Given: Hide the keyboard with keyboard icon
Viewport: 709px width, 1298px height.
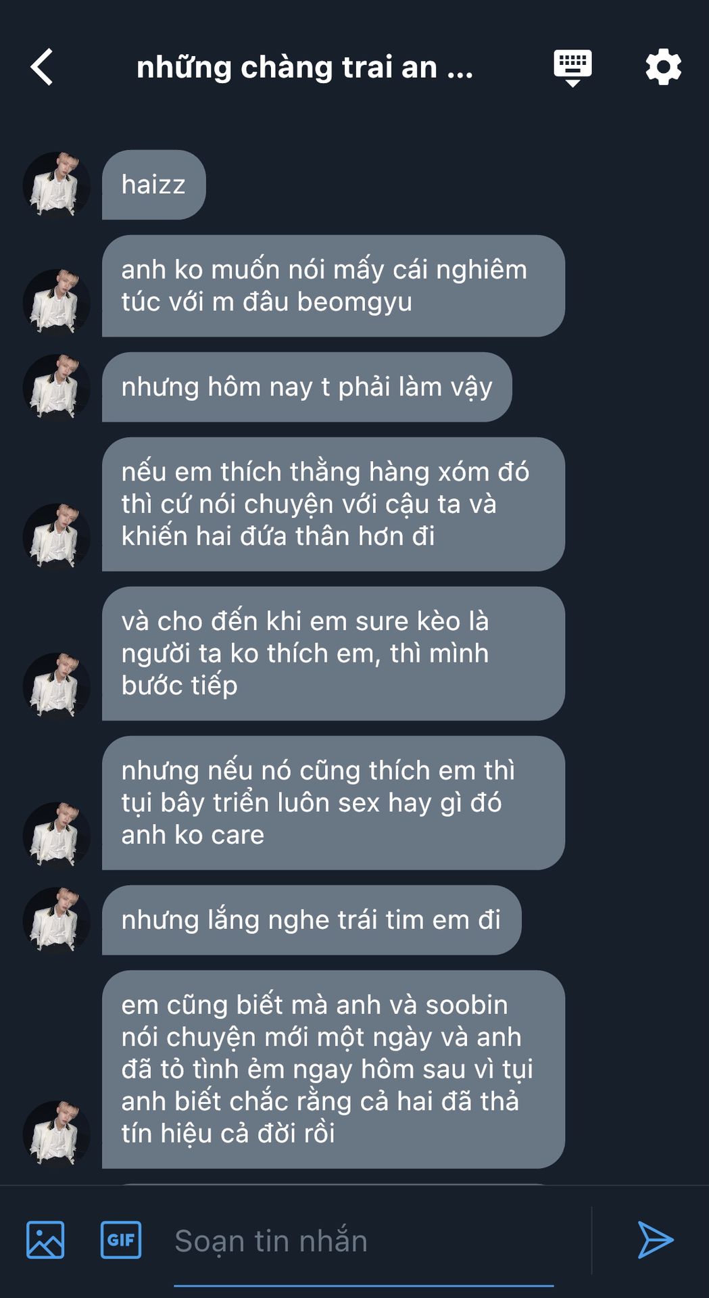Looking at the screenshot, I should [572, 68].
